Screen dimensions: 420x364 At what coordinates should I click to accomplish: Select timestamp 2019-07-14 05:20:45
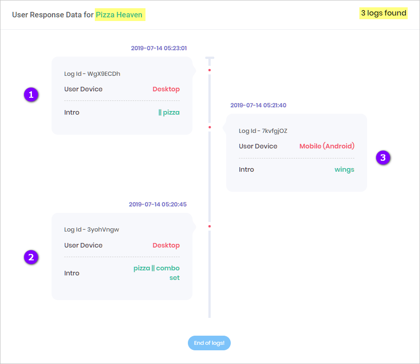point(158,205)
